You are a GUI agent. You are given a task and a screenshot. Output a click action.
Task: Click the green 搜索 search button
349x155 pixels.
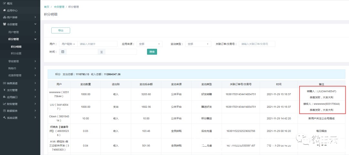152,51
